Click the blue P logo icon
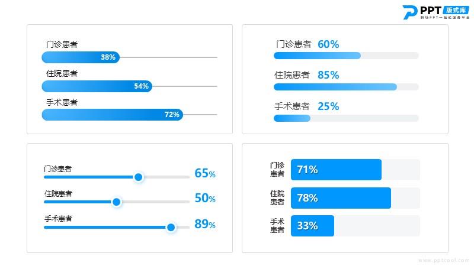 410,12
